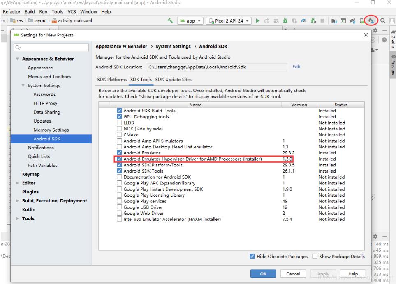Click the OK button
This screenshot has height=284, width=396.
coord(263,274)
